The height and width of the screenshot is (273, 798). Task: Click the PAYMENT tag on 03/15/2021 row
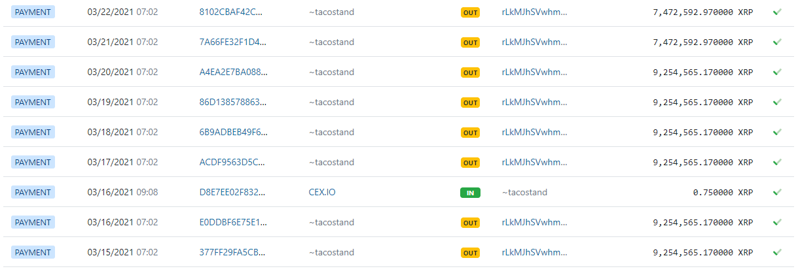click(33, 252)
